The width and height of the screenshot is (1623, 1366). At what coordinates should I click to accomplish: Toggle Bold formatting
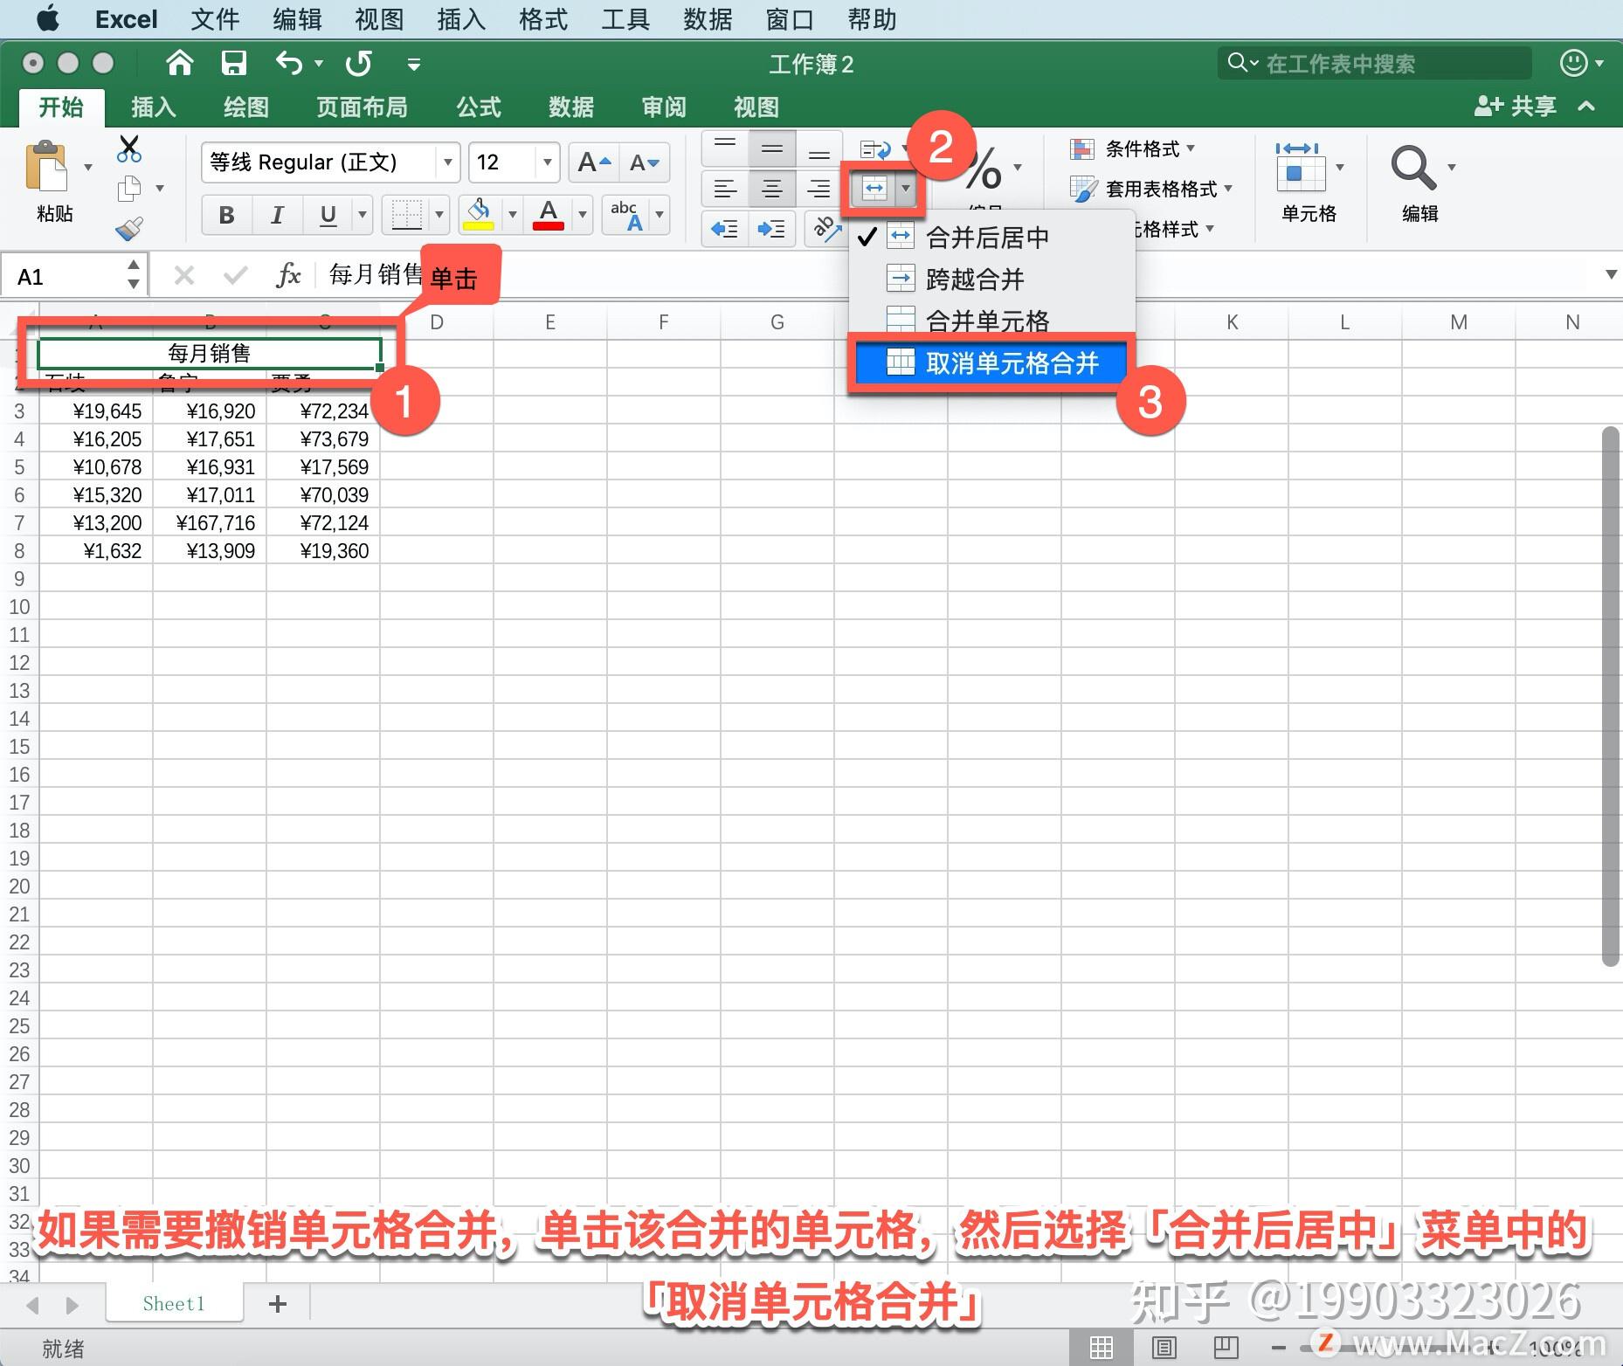tap(227, 215)
